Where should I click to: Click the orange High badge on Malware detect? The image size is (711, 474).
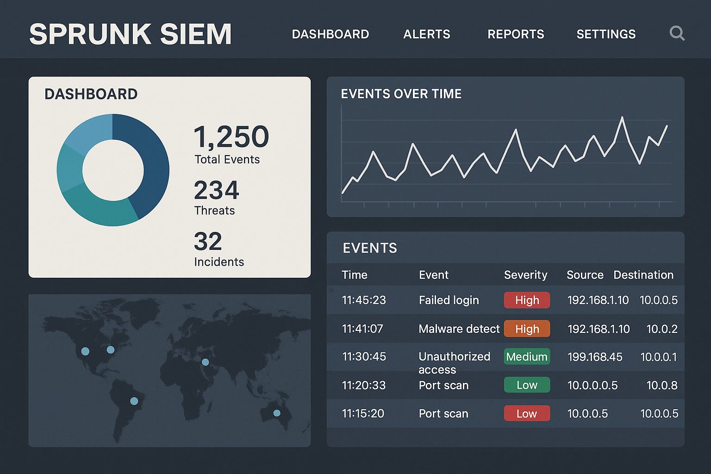(527, 329)
